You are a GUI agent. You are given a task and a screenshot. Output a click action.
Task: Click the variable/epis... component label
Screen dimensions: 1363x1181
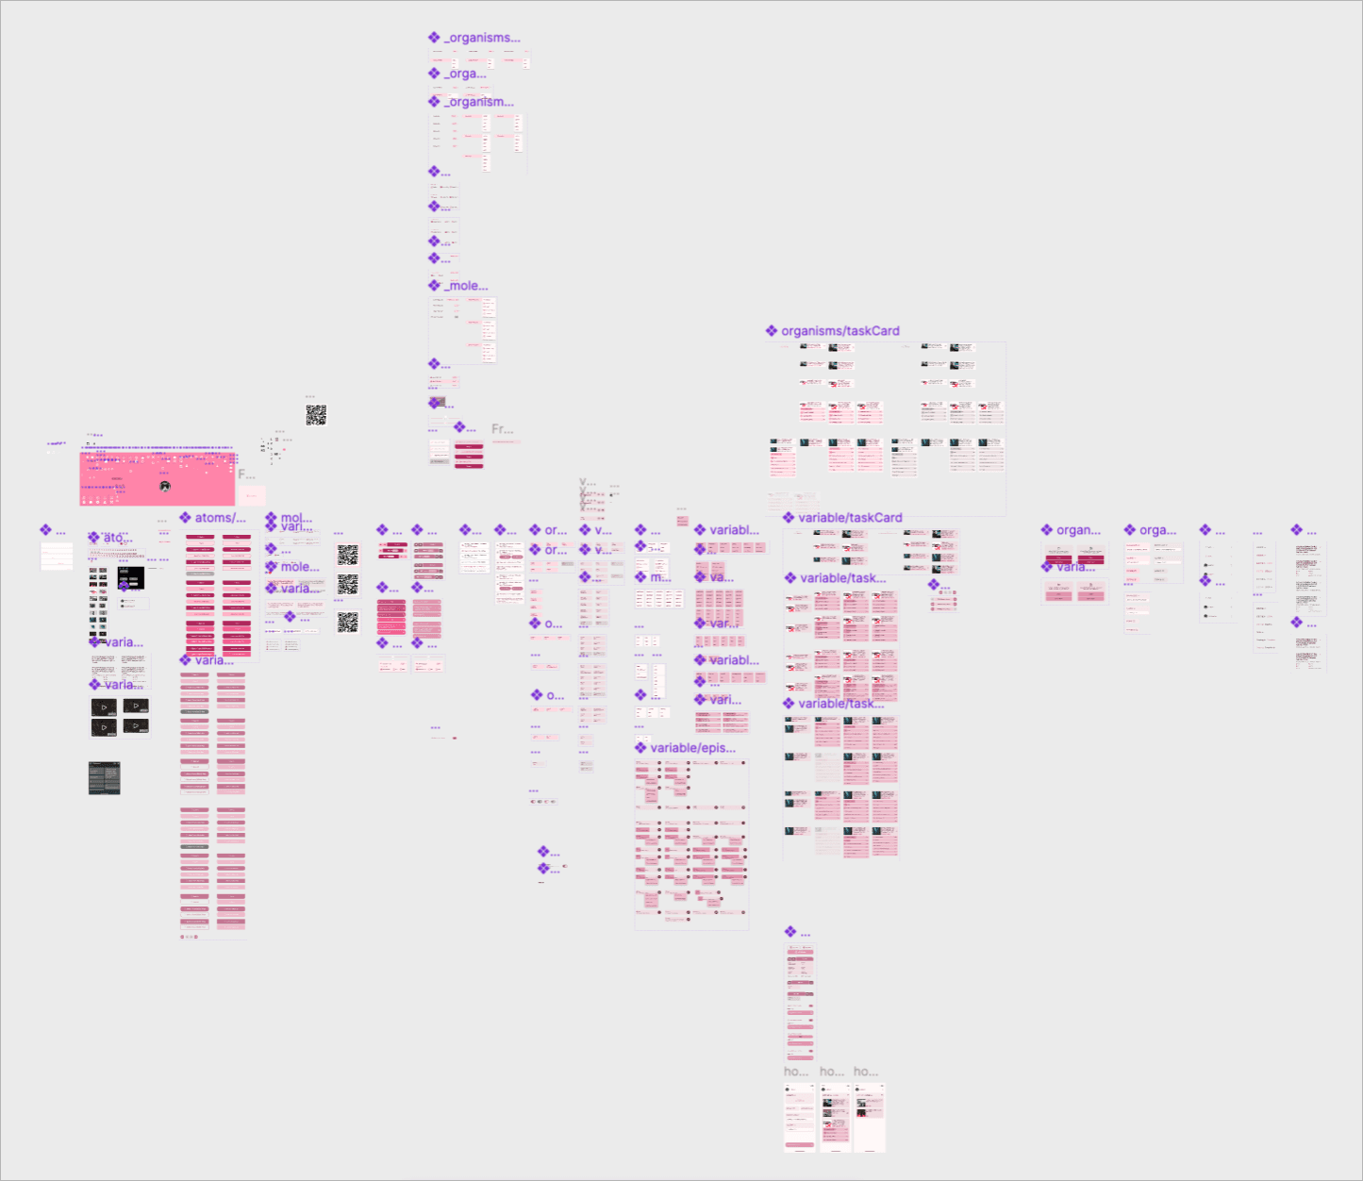(x=692, y=748)
